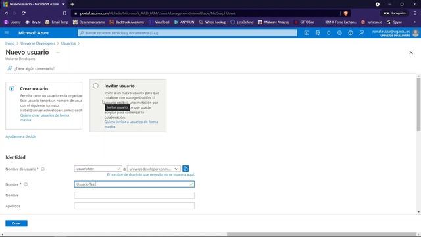Open the directories and subscriptions filter icon
The image size is (421, 237).
pyautogui.click(x=318, y=33)
